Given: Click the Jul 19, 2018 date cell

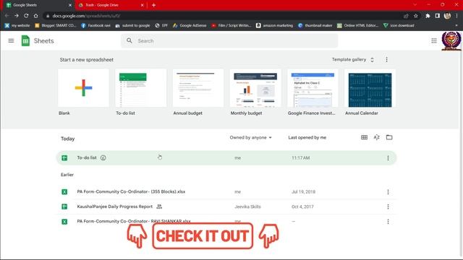Looking at the screenshot, I should pos(303,192).
